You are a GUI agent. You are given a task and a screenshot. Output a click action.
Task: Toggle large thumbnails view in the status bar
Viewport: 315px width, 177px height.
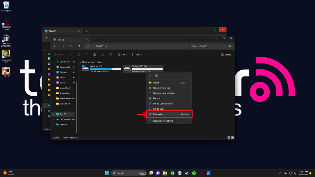(233, 137)
